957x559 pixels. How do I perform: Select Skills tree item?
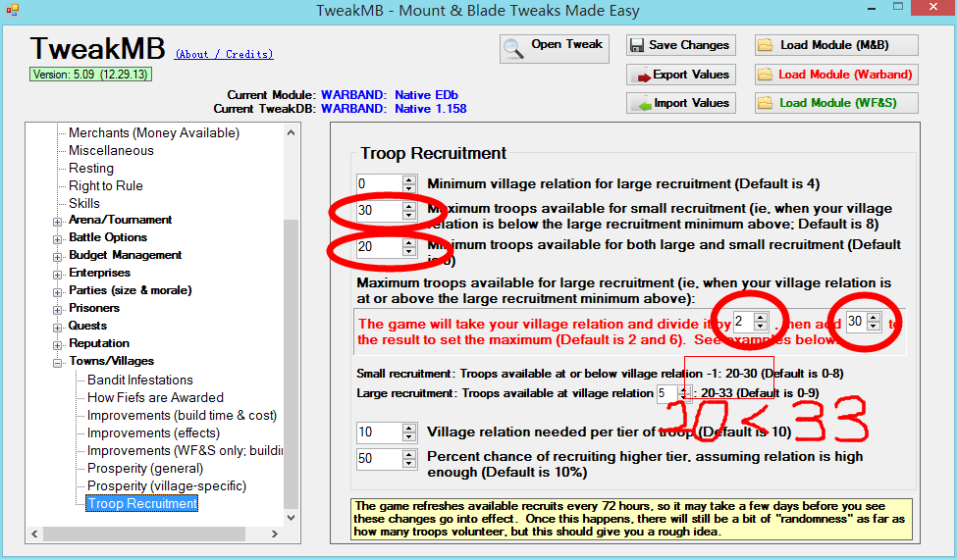[84, 204]
